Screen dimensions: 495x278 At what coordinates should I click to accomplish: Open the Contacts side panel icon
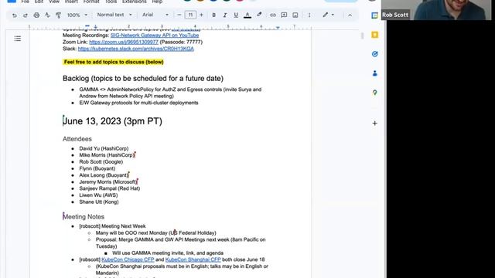click(x=374, y=73)
